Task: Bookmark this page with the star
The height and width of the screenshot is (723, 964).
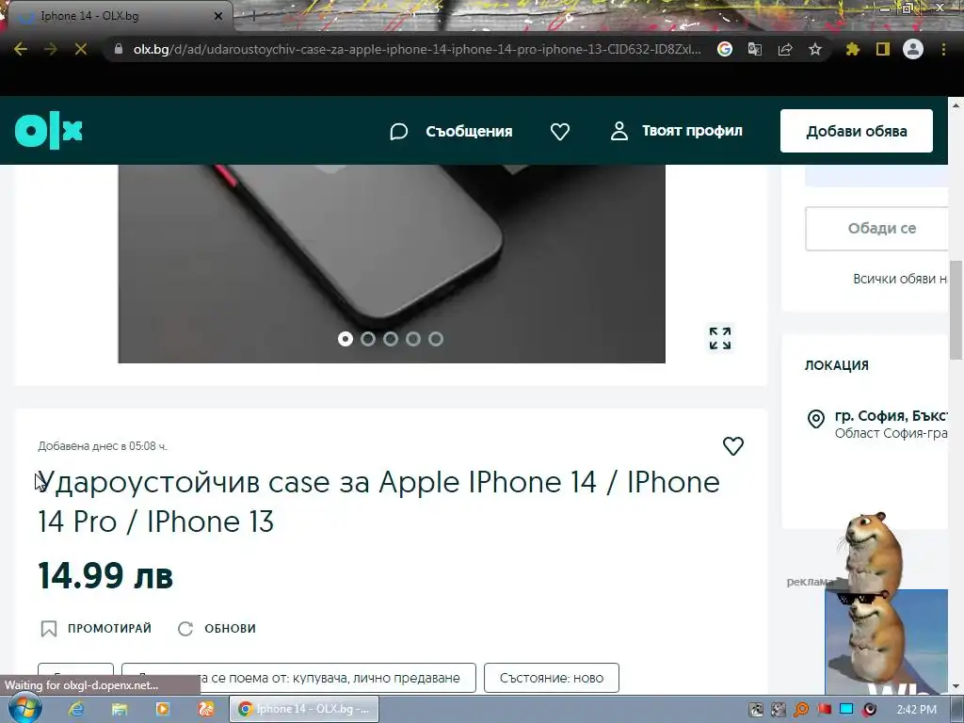Action: 815,49
